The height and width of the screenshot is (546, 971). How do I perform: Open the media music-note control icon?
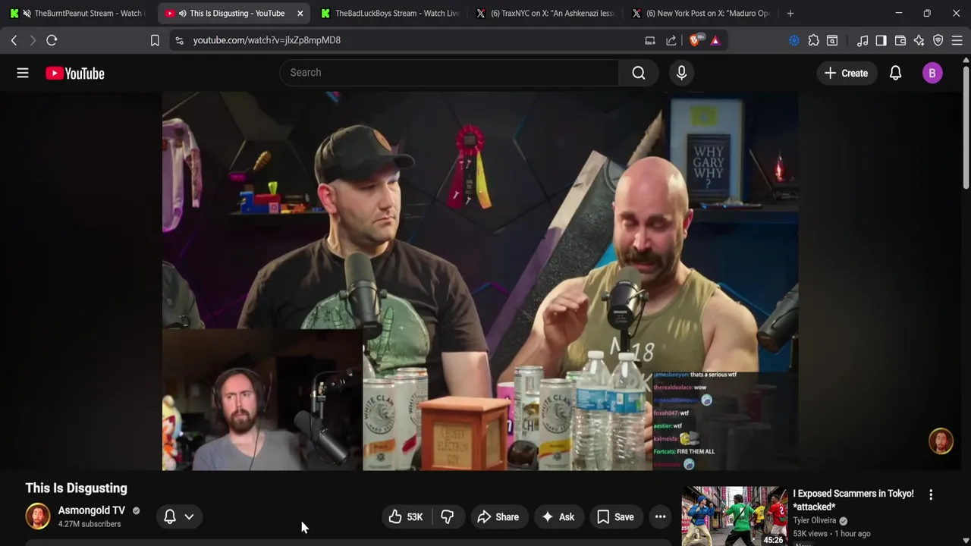tap(863, 40)
